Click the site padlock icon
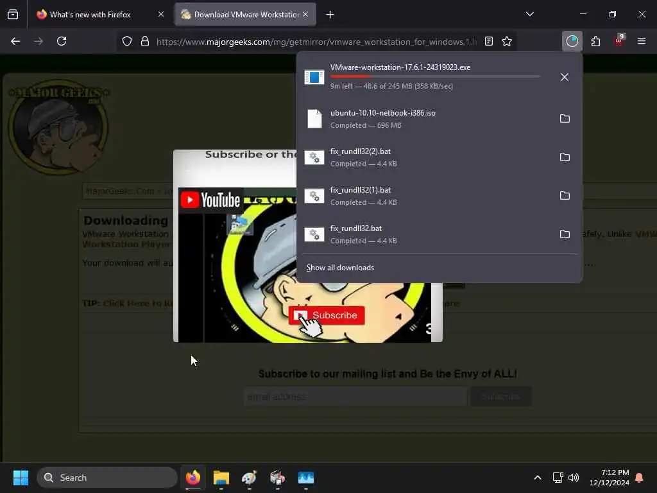This screenshot has width=657, height=493. pos(145,41)
